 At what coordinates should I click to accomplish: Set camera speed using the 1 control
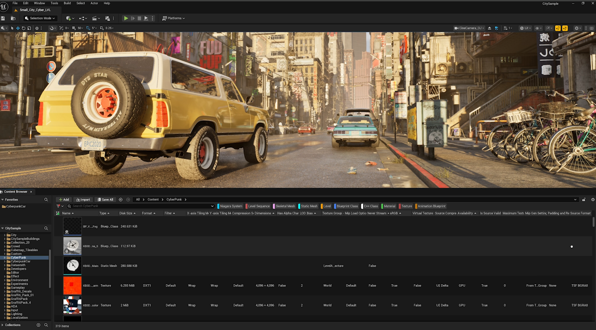[x=508, y=28]
